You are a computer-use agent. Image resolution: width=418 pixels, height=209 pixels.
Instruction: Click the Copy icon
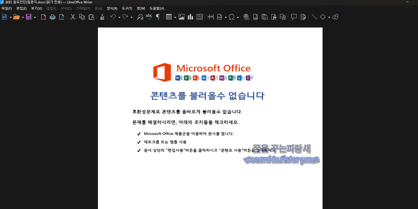pos(82,17)
